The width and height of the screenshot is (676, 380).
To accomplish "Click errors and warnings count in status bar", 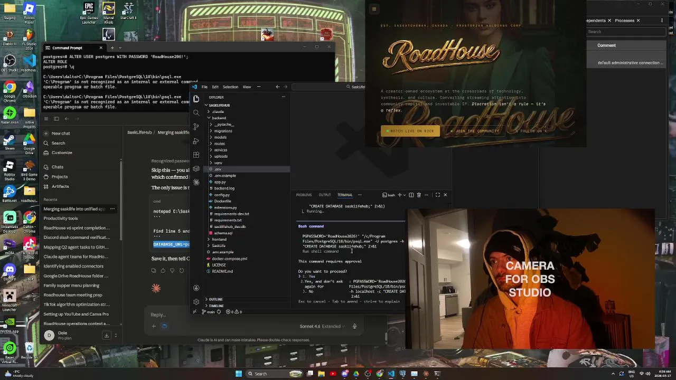I will (234, 312).
